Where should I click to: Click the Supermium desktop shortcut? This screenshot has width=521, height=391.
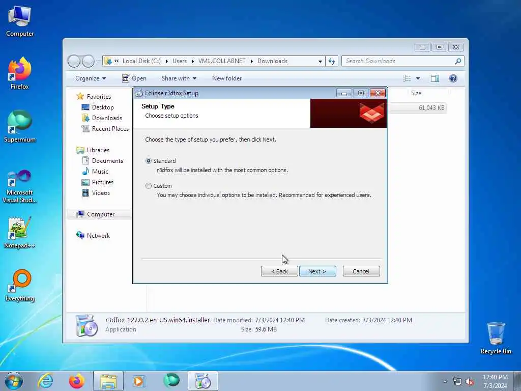(20, 126)
